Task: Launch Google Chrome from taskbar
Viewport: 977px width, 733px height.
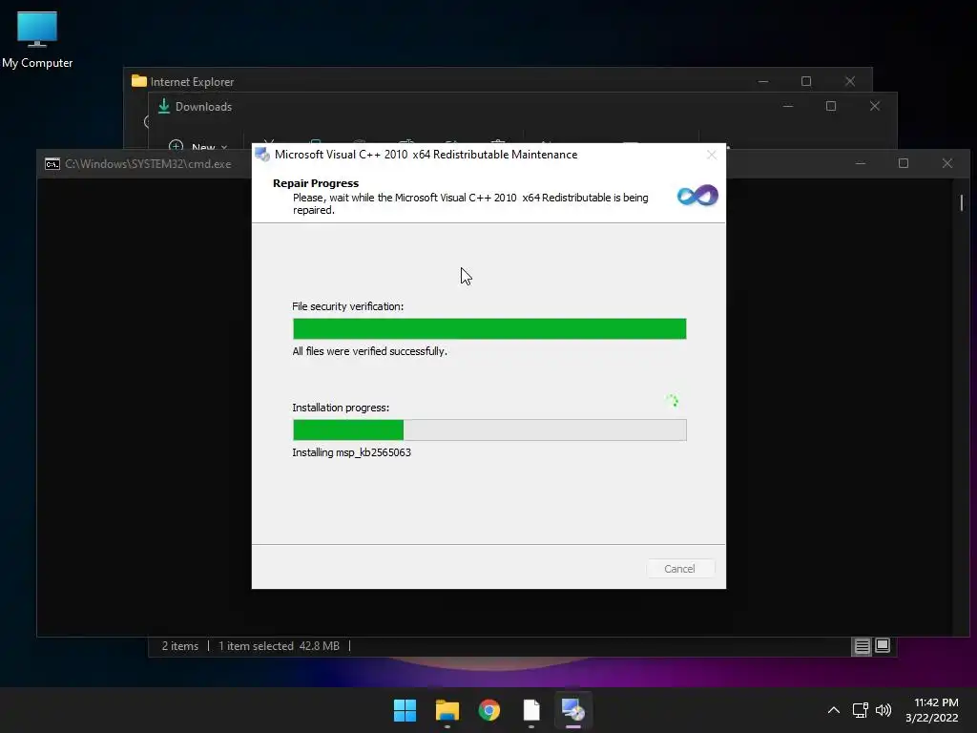Action: pyautogui.click(x=489, y=710)
